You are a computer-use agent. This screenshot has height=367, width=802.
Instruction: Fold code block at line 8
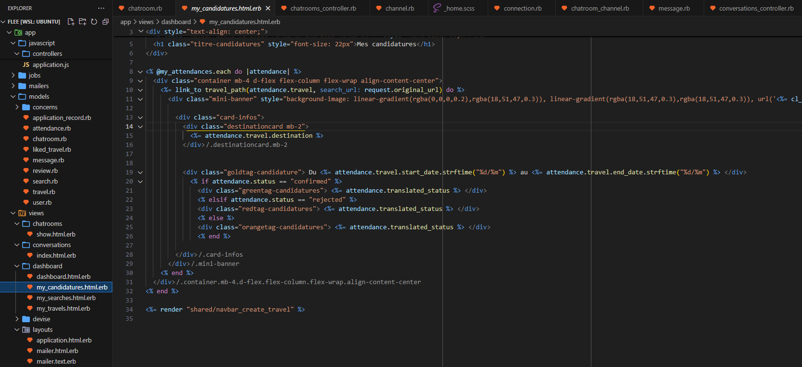(140, 72)
